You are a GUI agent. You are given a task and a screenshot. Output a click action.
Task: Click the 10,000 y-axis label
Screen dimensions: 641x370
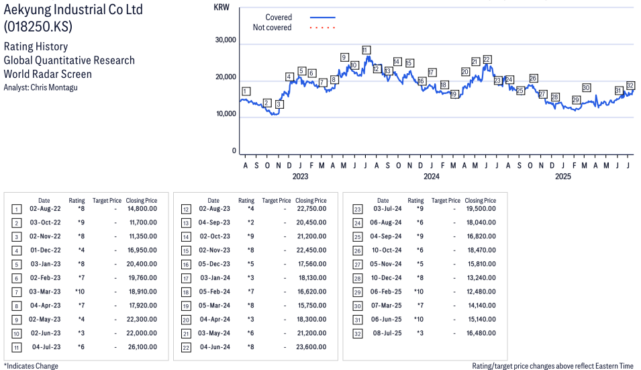[226, 113]
